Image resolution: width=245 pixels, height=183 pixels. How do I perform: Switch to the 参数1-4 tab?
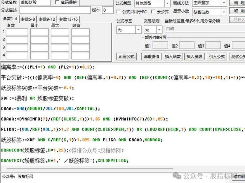(10, 19)
